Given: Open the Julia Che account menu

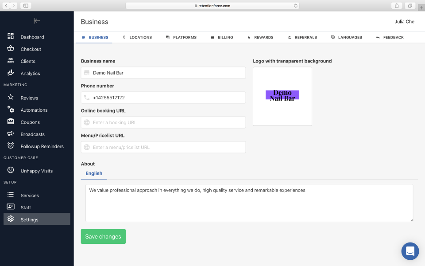Looking at the screenshot, I should (404, 22).
